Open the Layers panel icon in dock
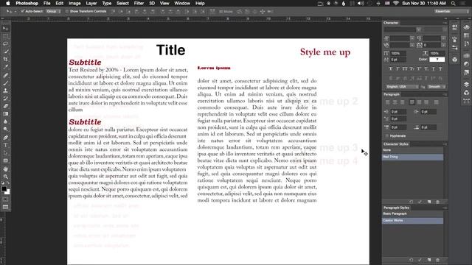472x265 pixels. (x=466, y=85)
